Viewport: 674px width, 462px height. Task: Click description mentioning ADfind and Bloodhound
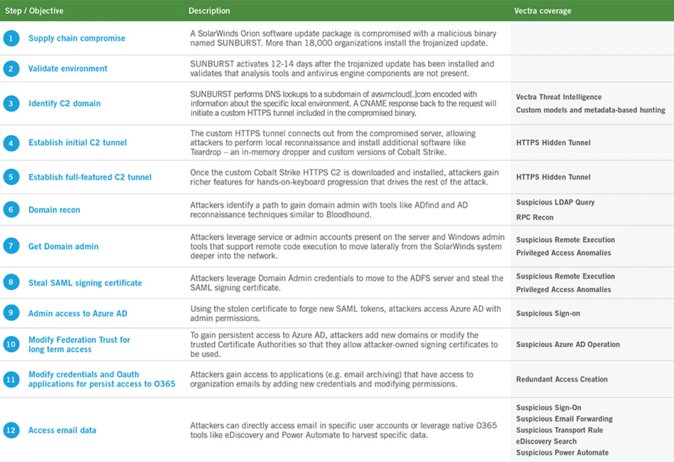point(329,210)
